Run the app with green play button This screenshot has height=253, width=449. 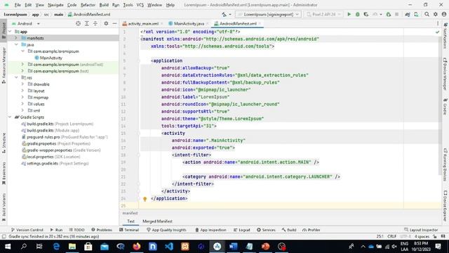coord(349,14)
